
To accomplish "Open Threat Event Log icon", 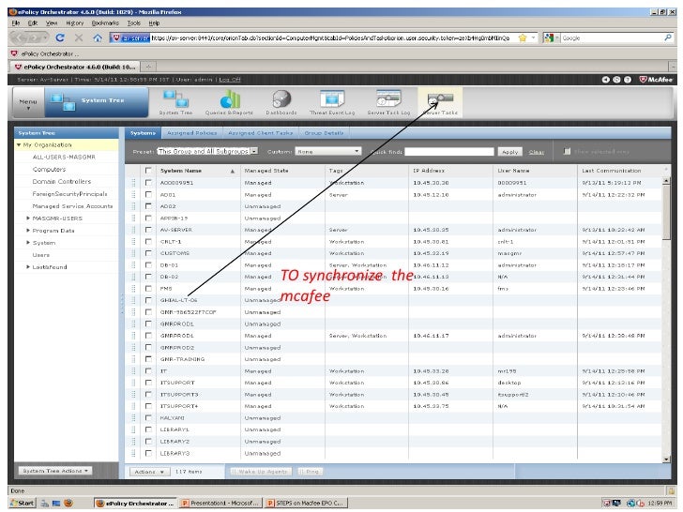I will [x=332, y=103].
